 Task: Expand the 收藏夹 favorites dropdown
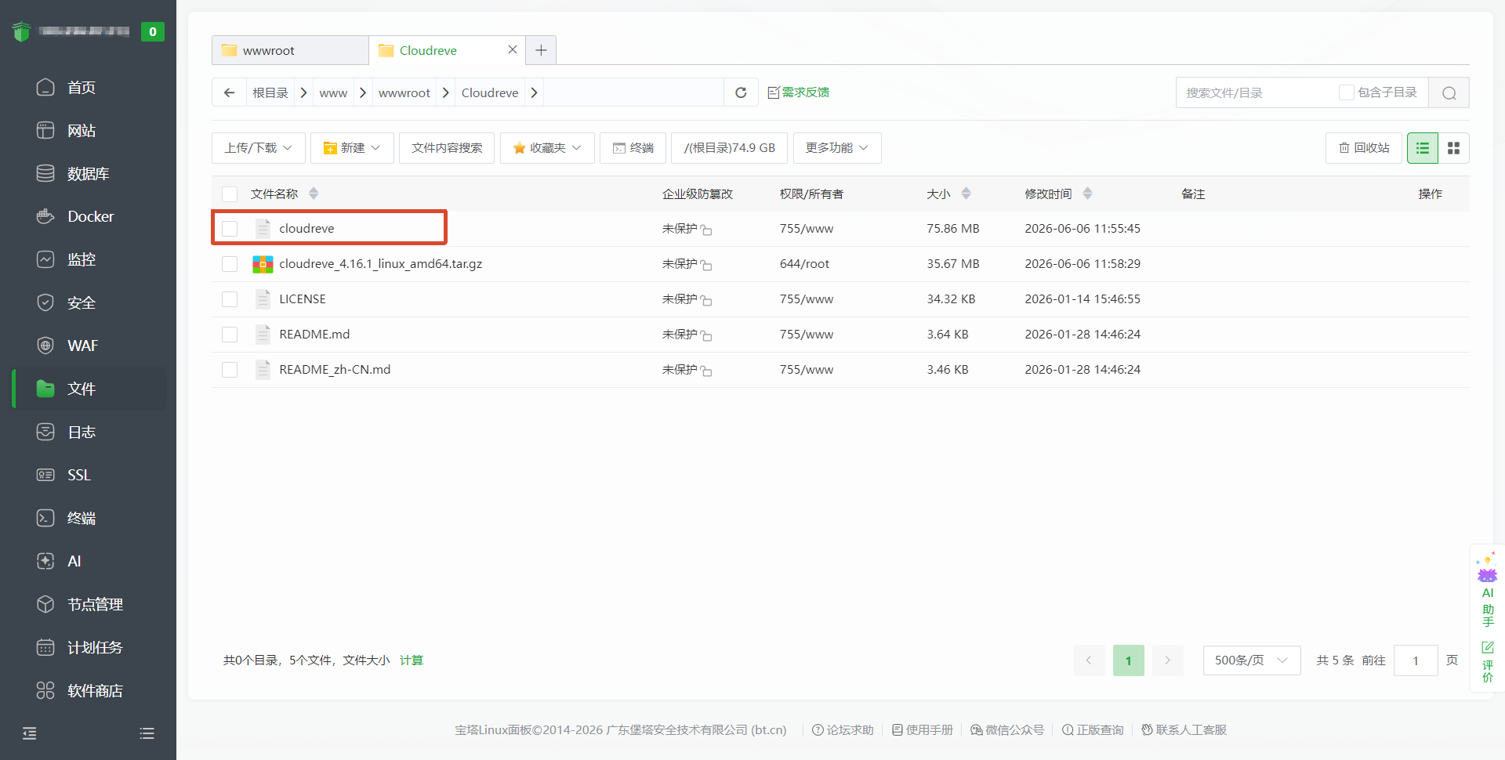pyautogui.click(x=547, y=148)
